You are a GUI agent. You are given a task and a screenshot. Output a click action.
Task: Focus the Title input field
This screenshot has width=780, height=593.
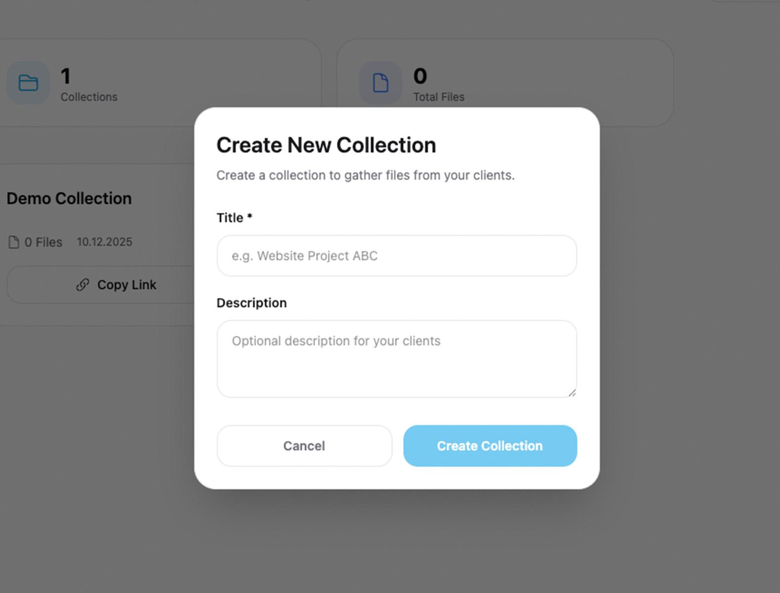tap(396, 255)
